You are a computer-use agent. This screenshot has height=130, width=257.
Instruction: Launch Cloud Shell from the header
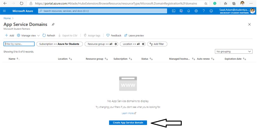coord(174,11)
